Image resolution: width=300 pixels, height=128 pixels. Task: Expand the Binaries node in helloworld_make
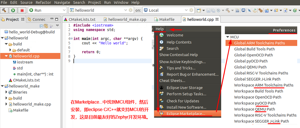click(x=6, y=92)
